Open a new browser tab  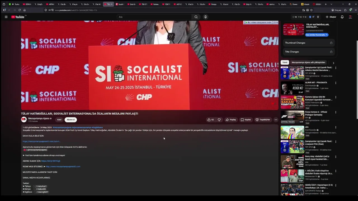tap(326, 4)
